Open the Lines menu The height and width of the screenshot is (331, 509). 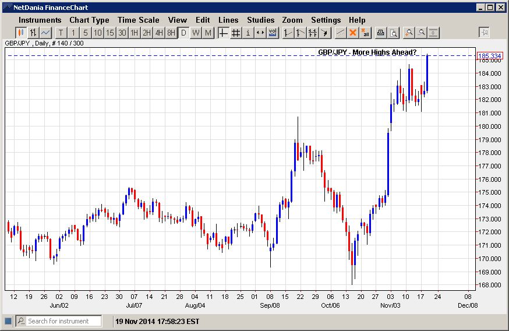click(228, 20)
